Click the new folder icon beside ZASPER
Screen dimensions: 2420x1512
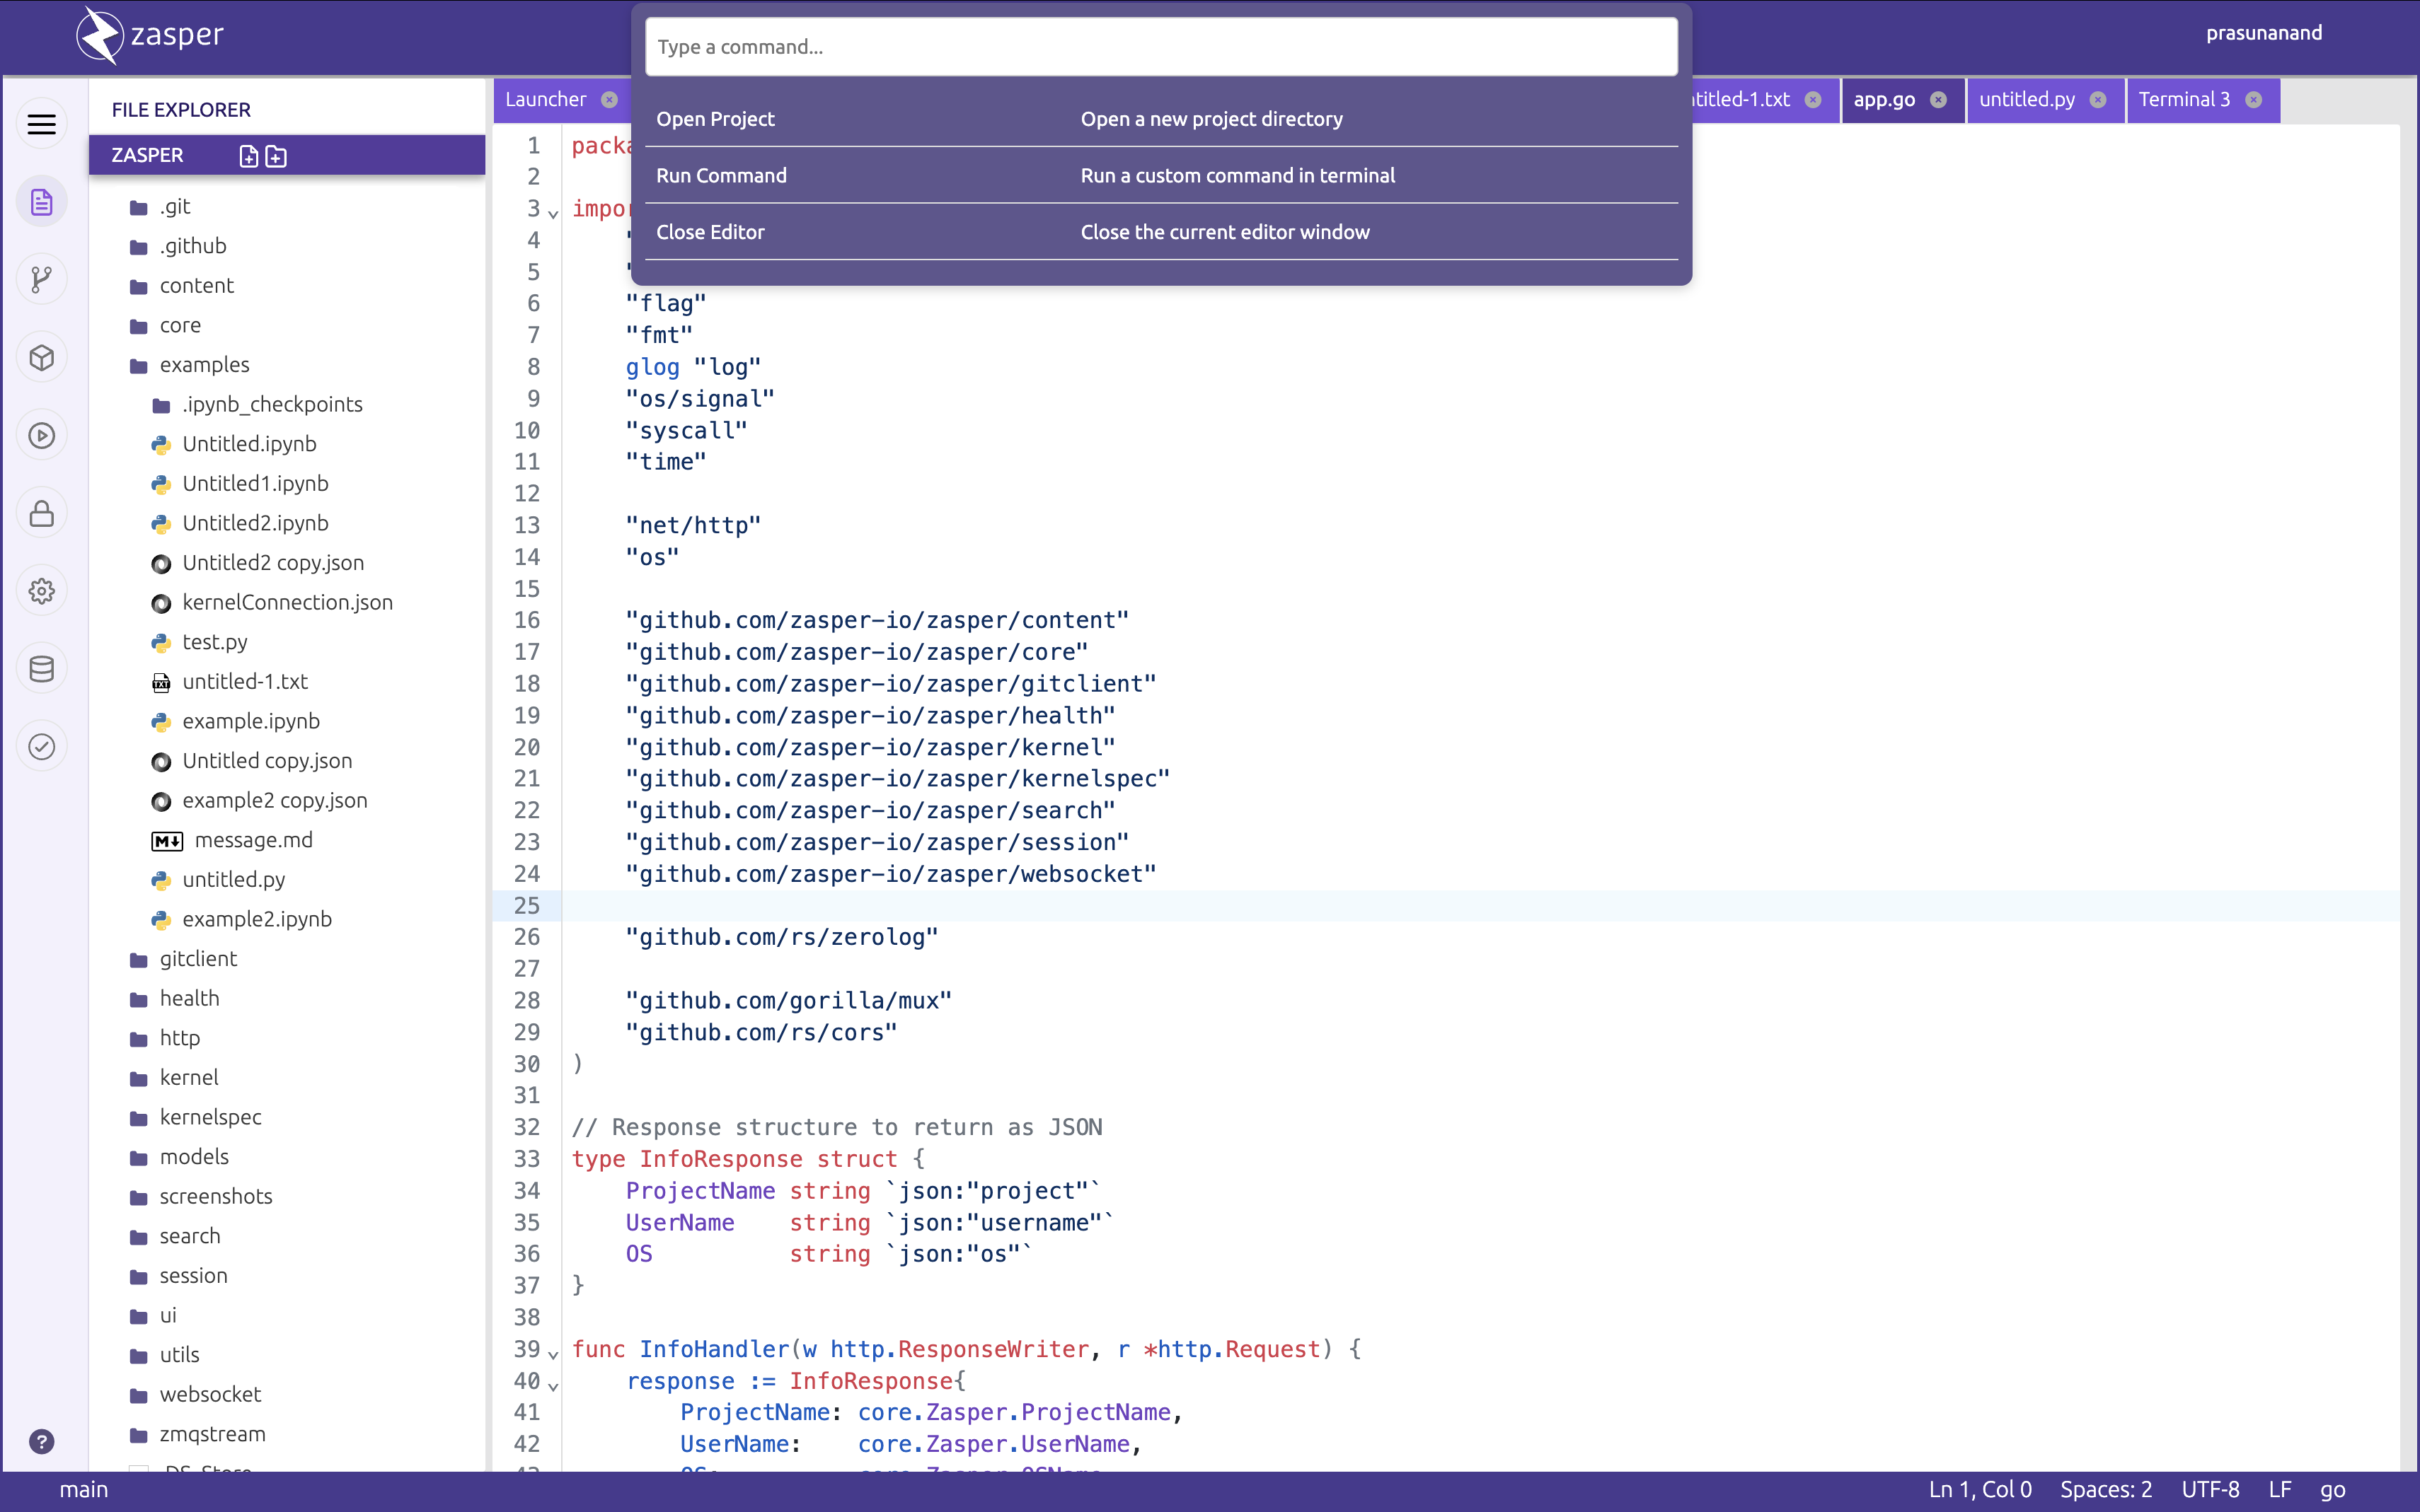pos(276,156)
